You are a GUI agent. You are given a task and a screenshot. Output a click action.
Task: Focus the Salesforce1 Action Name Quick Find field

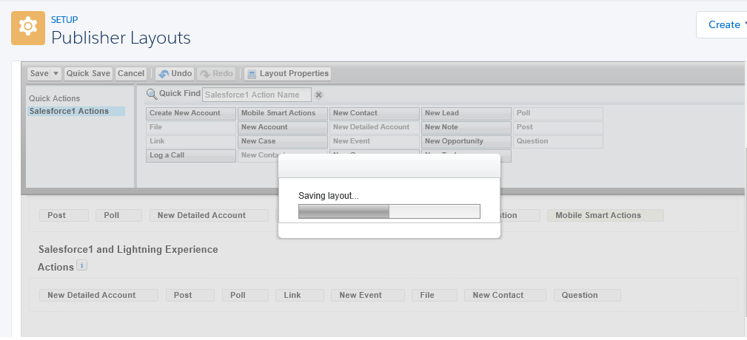pos(257,95)
